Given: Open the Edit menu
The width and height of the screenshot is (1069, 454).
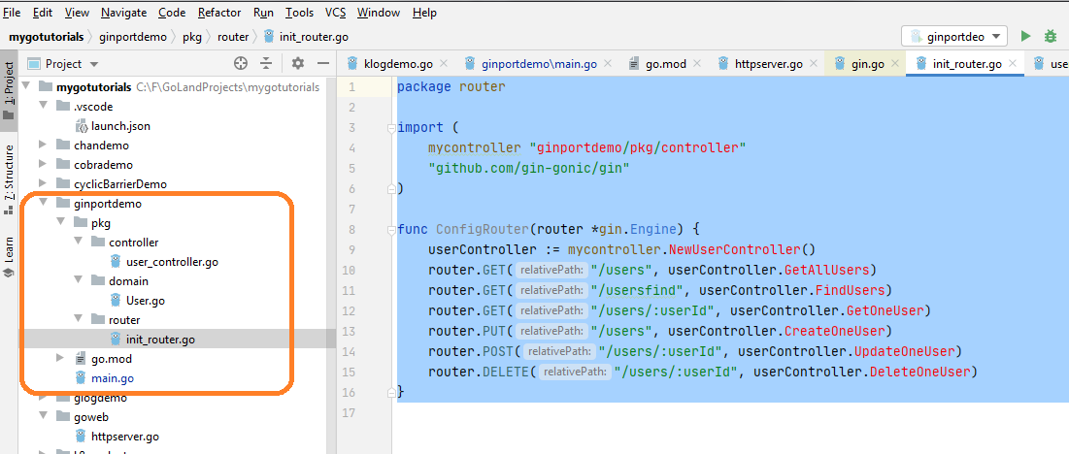Looking at the screenshot, I should pyautogui.click(x=43, y=13).
